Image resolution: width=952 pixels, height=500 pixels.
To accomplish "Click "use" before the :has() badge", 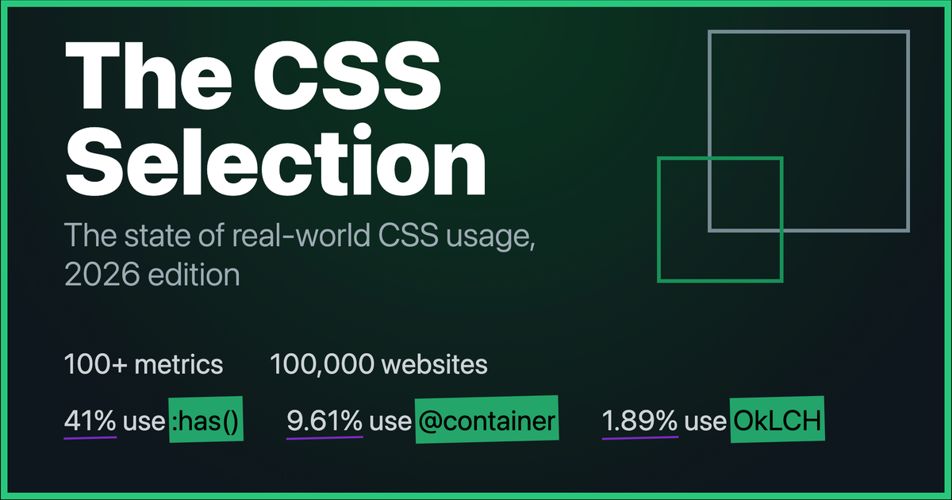I will [143, 422].
